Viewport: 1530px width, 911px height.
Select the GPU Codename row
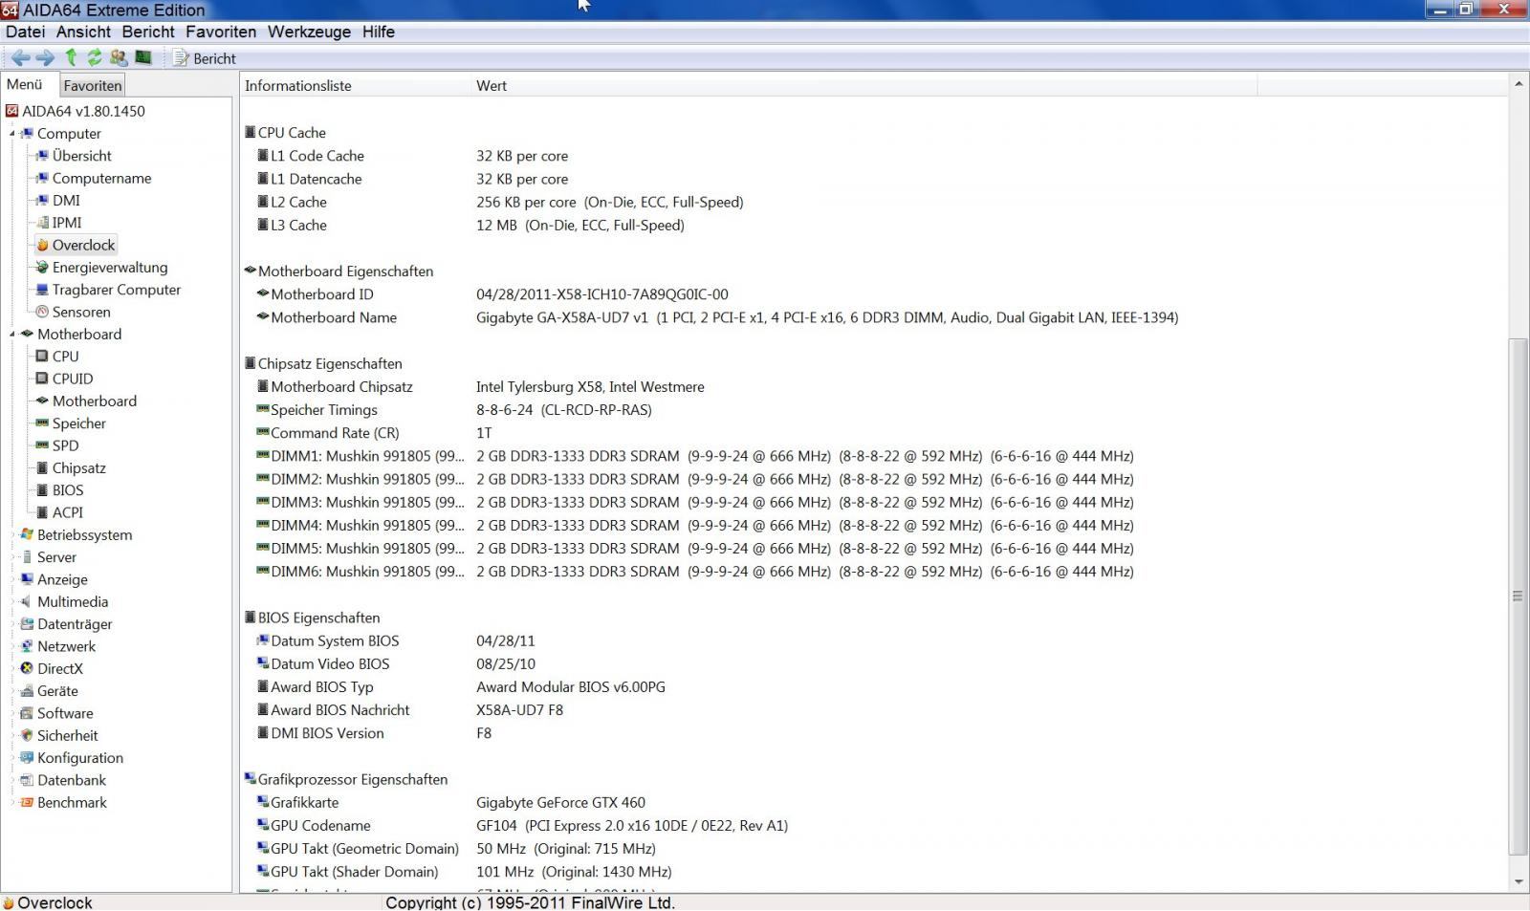pyautogui.click(x=873, y=826)
